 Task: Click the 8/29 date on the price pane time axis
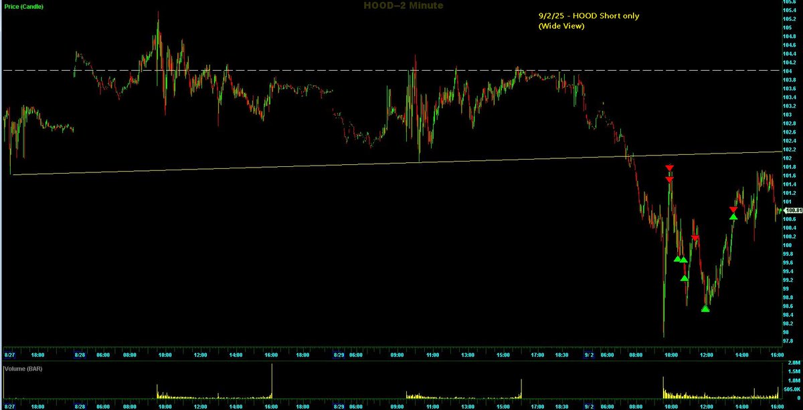[x=339, y=356]
